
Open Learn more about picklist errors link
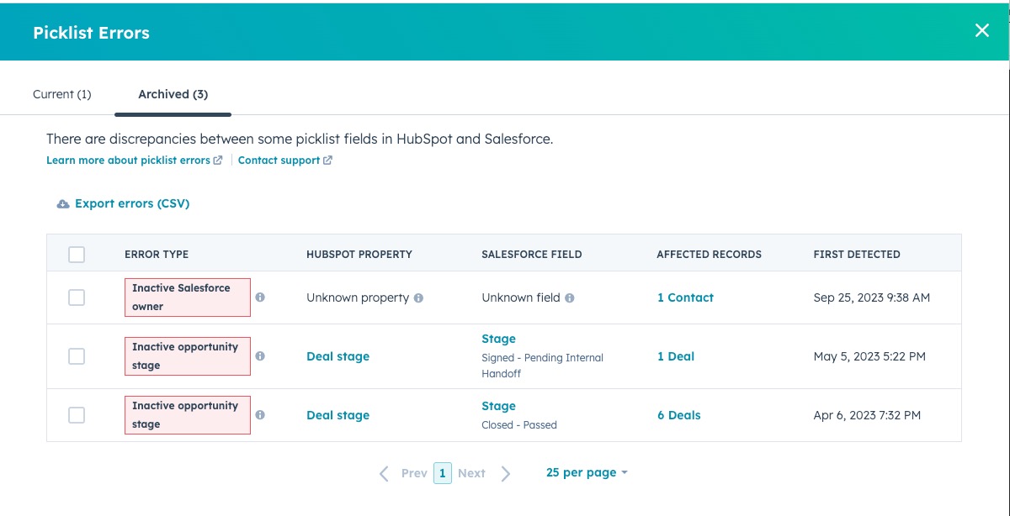click(x=128, y=161)
